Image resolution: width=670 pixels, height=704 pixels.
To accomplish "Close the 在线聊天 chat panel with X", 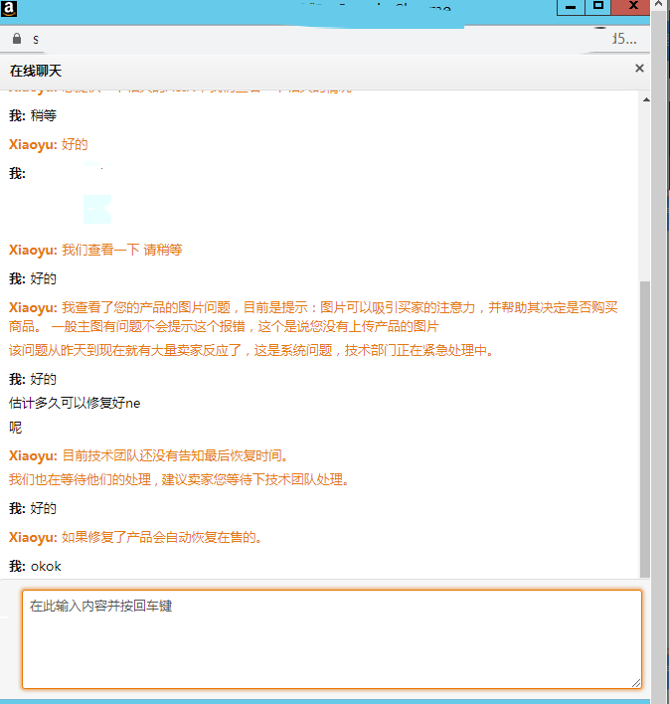I will [x=639, y=69].
